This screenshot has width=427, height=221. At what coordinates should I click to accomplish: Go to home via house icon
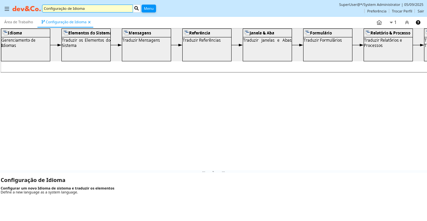379,22
